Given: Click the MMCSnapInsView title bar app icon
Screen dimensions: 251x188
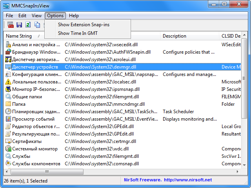Looking at the screenshot, I should point(6,6).
